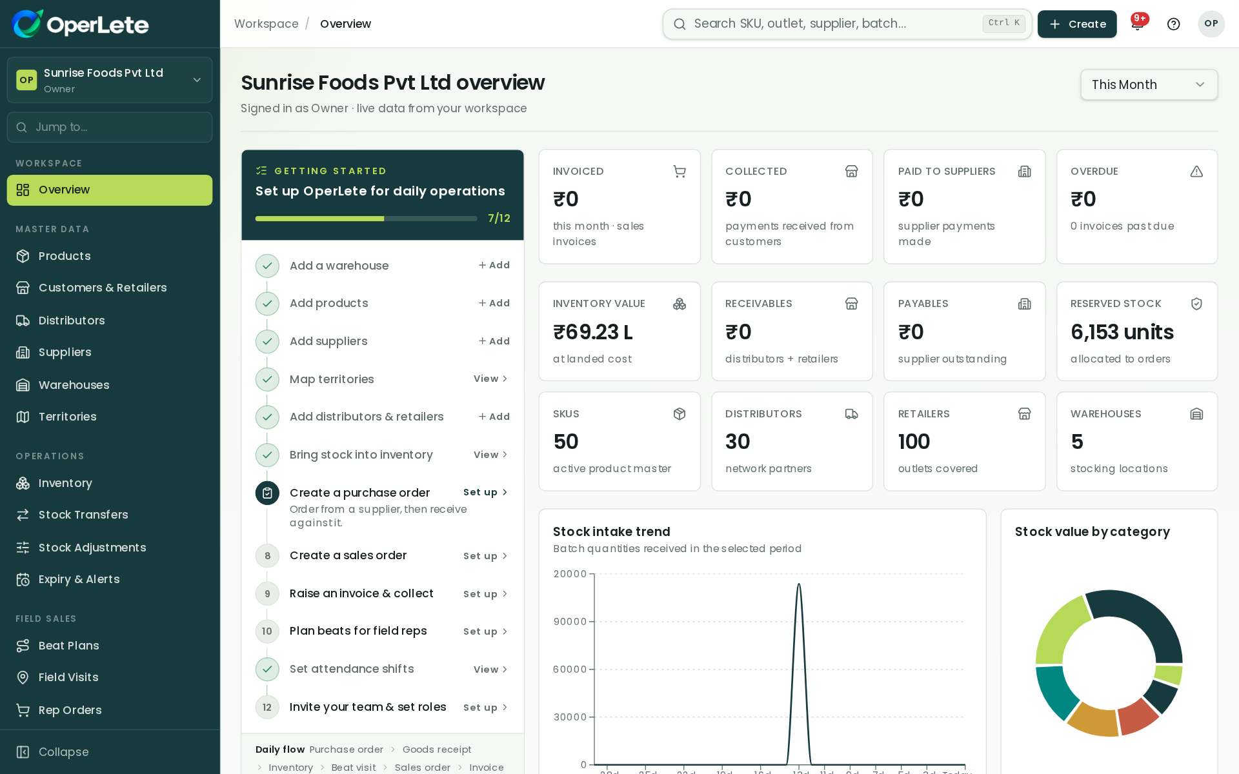Go to Stock Transfers in the sidebar
This screenshot has width=1239, height=774.
pos(110,515)
